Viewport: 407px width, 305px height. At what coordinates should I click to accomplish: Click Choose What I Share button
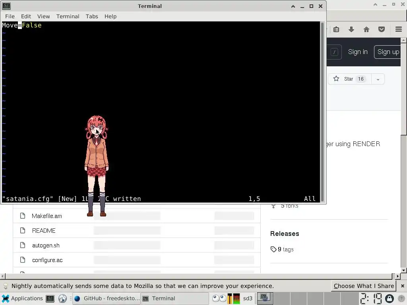tap(364, 286)
